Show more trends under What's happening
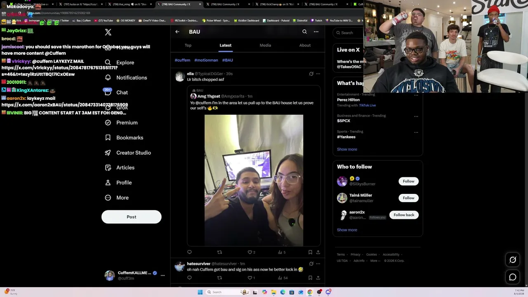Image resolution: width=528 pixels, height=297 pixels. coord(347,149)
